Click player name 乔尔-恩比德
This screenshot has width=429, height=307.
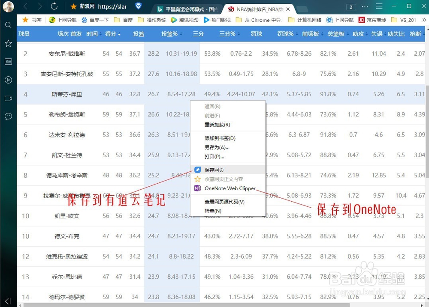pyautogui.click(x=67, y=277)
